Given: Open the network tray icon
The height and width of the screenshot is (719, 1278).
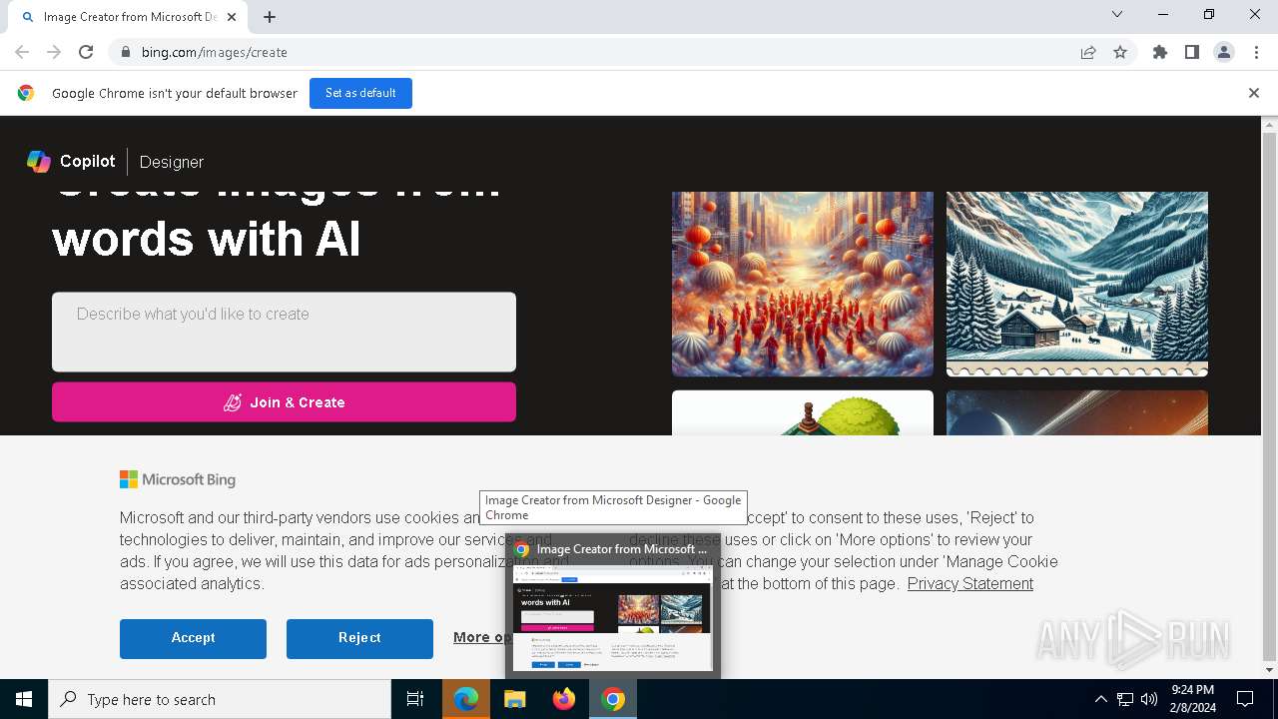Looking at the screenshot, I should (x=1125, y=699).
